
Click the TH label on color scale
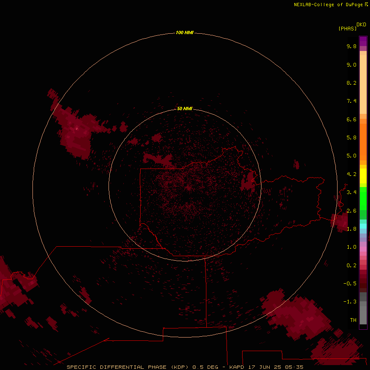coord(353,320)
